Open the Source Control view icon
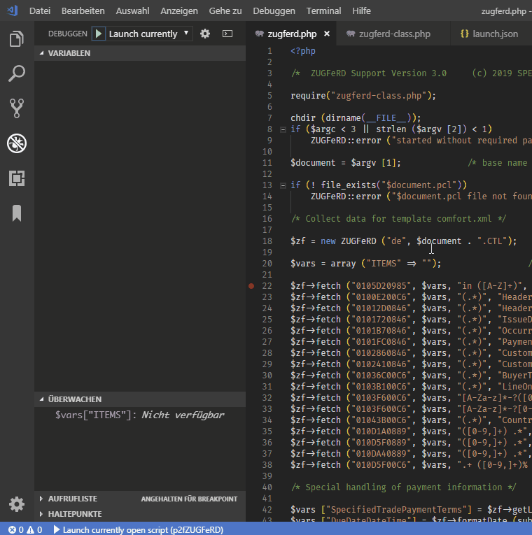 tap(17, 108)
